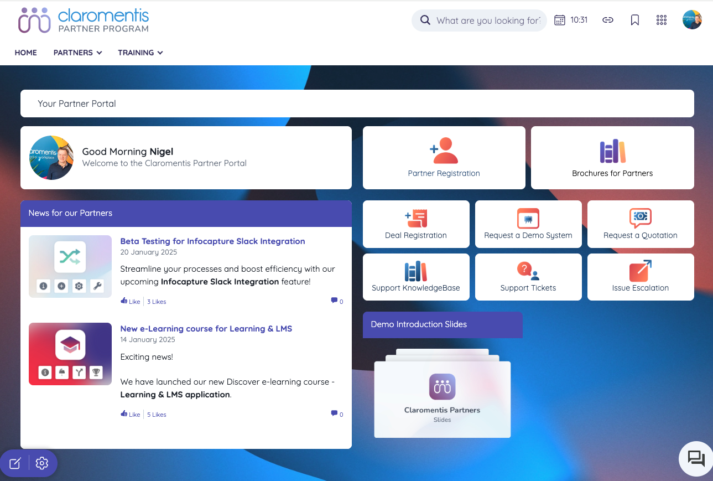Click comment icon on Beta Testing article

pos(334,301)
